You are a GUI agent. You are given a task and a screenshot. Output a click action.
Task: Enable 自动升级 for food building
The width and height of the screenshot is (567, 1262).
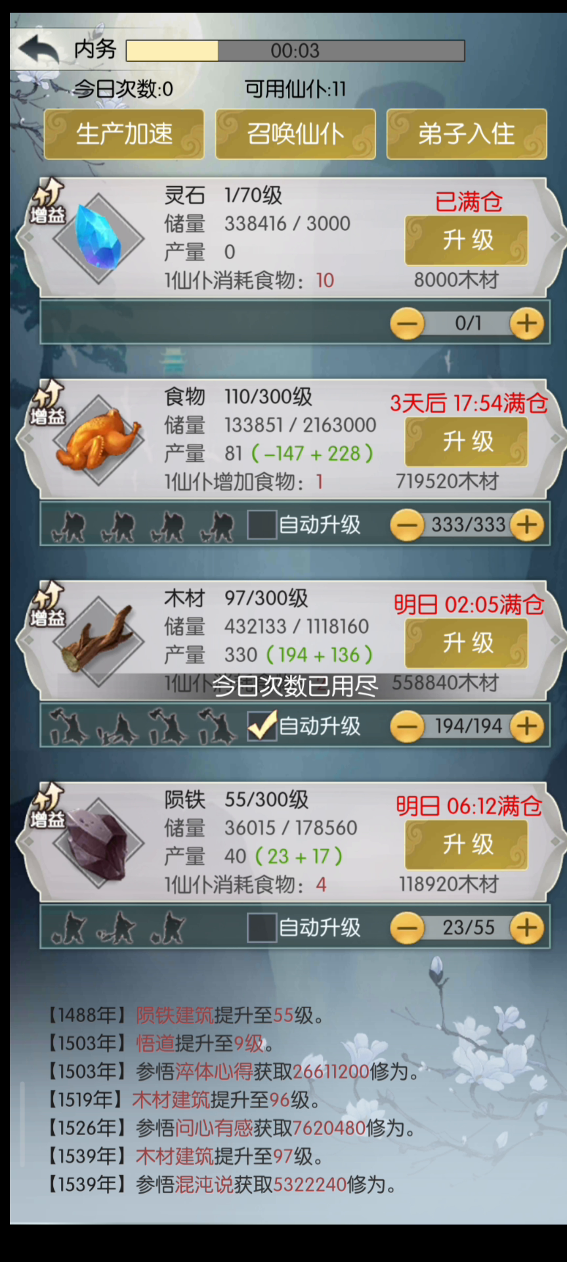click(262, 525)
